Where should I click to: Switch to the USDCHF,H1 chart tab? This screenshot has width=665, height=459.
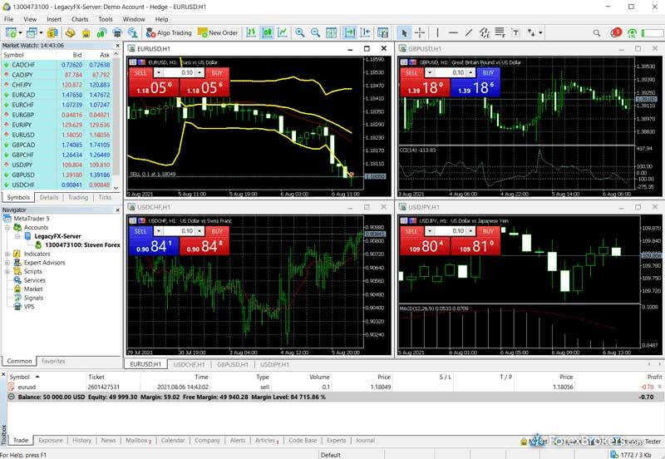189,364
